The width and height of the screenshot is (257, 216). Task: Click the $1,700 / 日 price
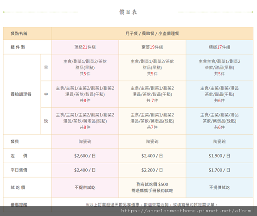[219, 170]
